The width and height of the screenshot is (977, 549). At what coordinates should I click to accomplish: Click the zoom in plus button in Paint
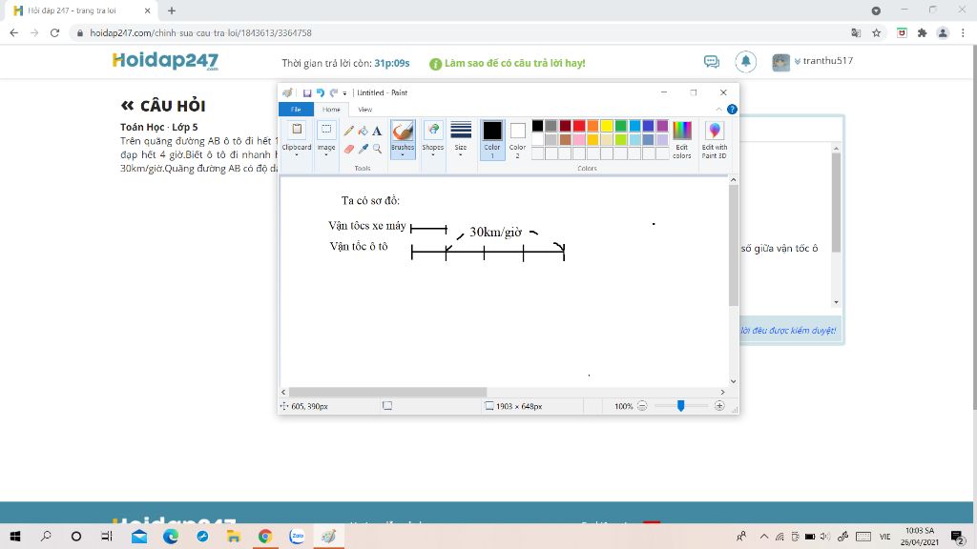tap(719, 406)
